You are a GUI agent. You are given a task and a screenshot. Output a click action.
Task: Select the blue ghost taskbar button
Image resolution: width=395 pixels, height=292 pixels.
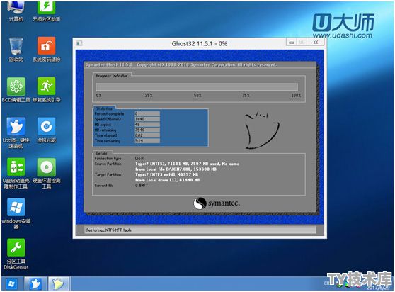(x=35, y=284)
